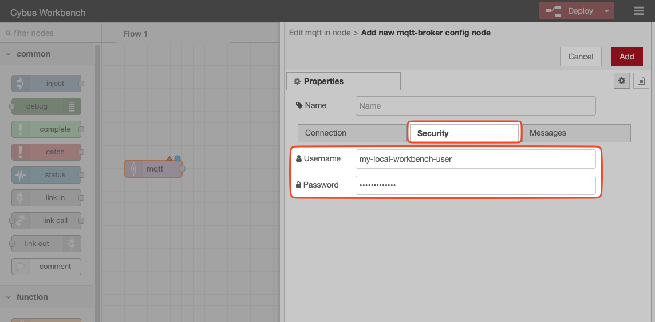Click the status node in palette
Viewport: 655px width, 322px height.
[x=47, y=175]
